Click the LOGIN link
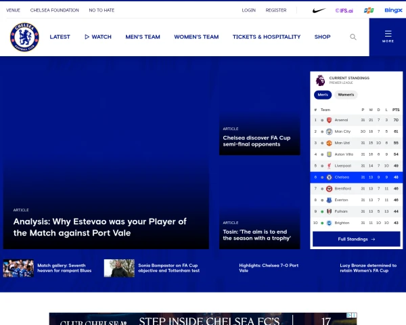The height and width of the screenshot is (325, 406). pos(248,10)
